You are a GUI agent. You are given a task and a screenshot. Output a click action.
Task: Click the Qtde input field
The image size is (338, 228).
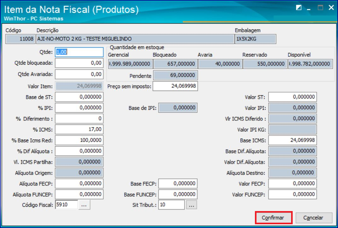pyautogui.click(x=79, y=52)
